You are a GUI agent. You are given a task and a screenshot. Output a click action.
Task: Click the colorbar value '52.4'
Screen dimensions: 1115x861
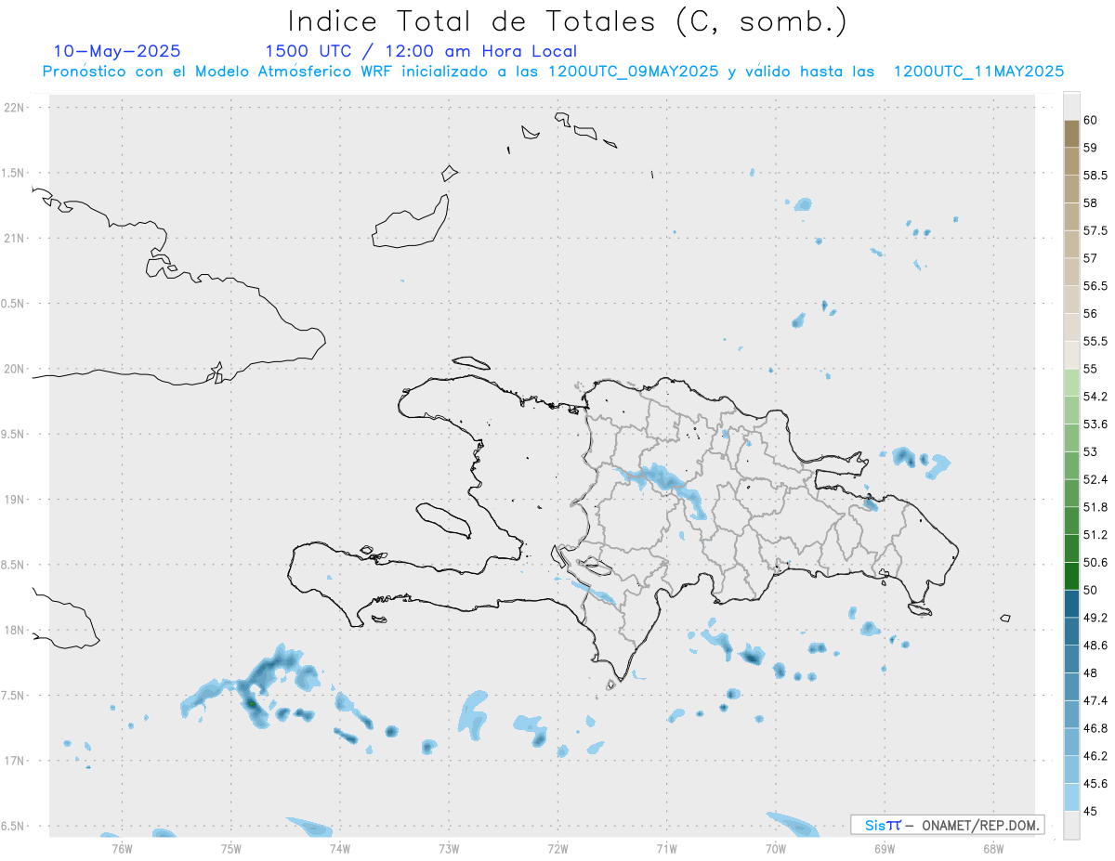[x=1095, y=479]
